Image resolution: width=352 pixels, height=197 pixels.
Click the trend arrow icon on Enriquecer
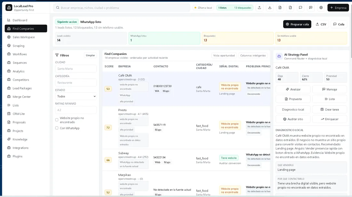click(x=322, y=119)
